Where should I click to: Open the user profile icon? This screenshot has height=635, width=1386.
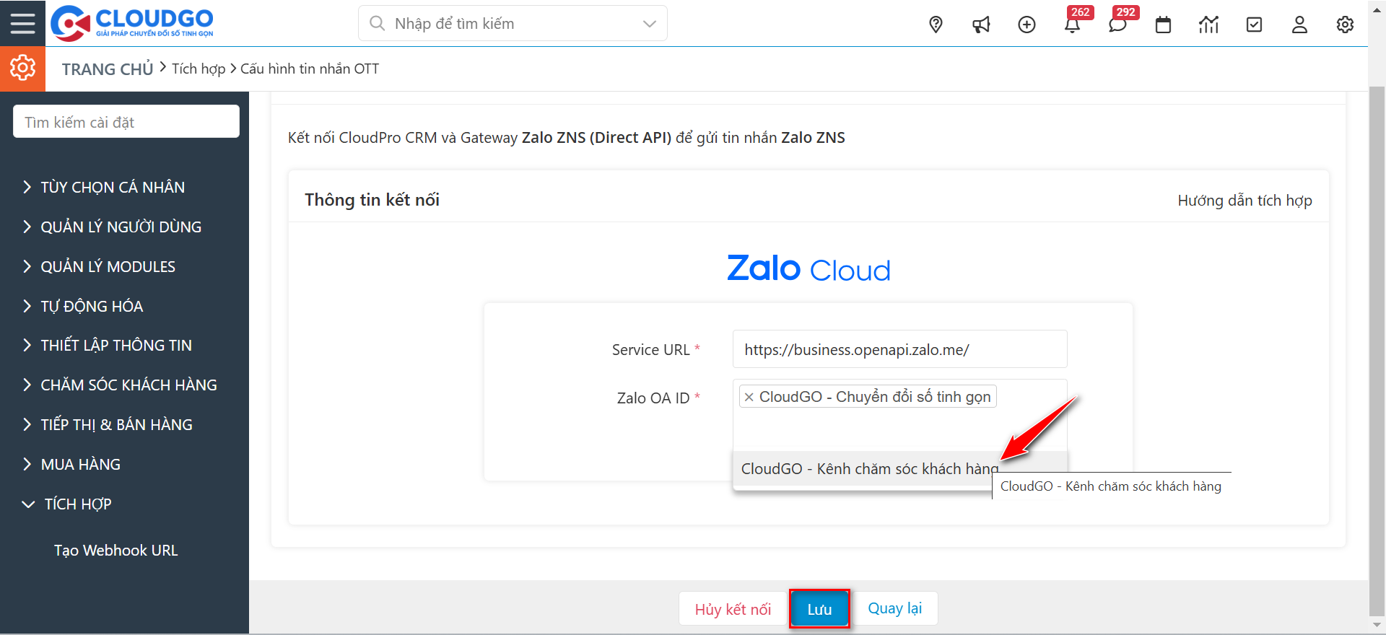pos(1299,25)
